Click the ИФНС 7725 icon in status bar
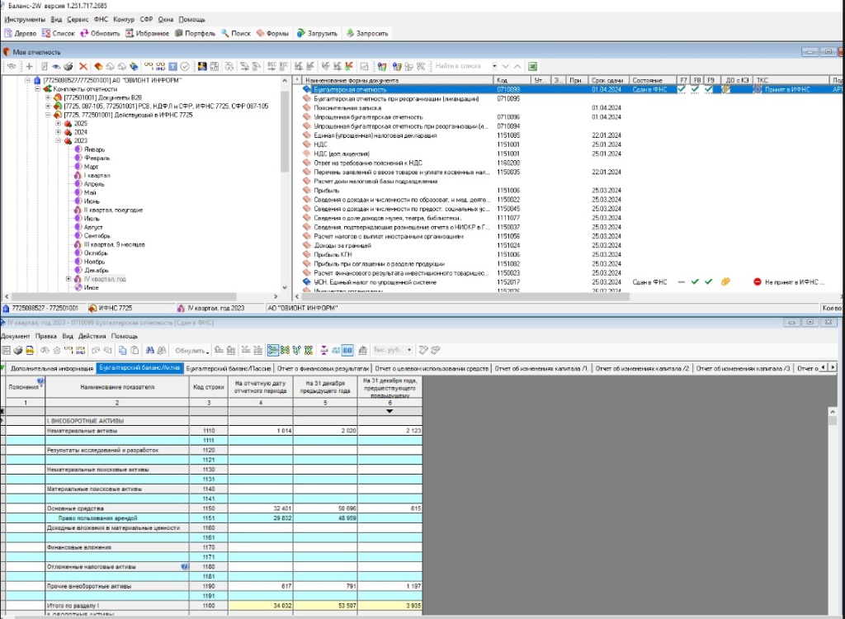Image resolution: width=845 pixels, height=619 pixels. 92,308
